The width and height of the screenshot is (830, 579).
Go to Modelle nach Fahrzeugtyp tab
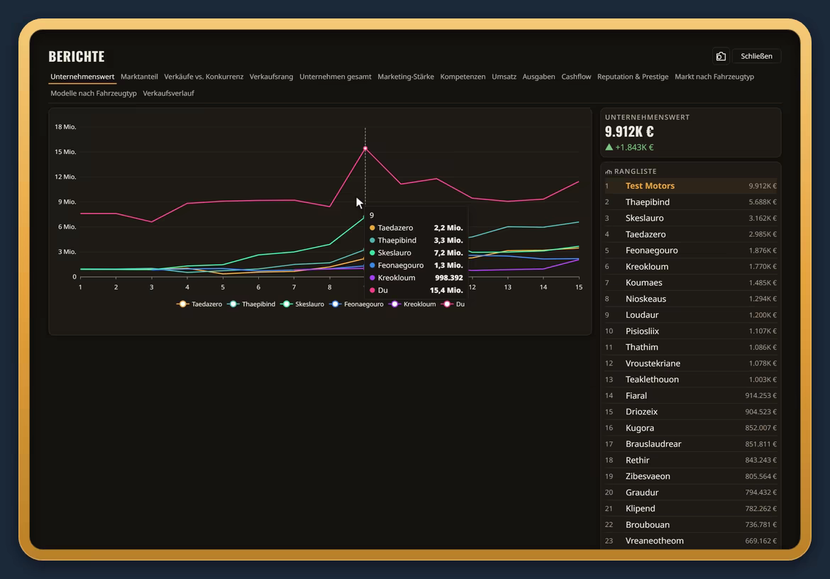click(94, 93)
